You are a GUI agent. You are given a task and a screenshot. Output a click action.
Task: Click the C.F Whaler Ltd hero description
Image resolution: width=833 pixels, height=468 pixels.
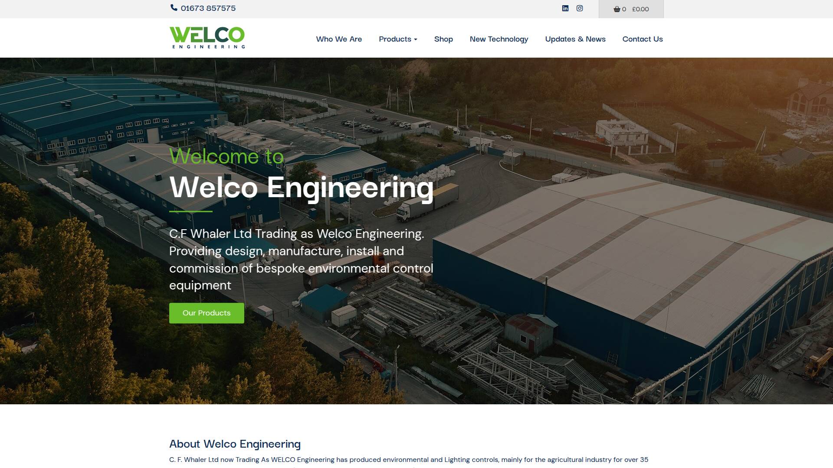301,259
